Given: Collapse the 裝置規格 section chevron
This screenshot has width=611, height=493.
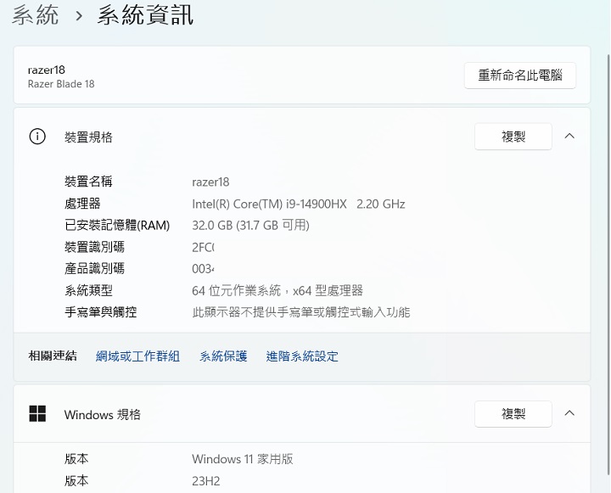Looking at the screenshot, I should pyautogui.click(x=569, y=136).
